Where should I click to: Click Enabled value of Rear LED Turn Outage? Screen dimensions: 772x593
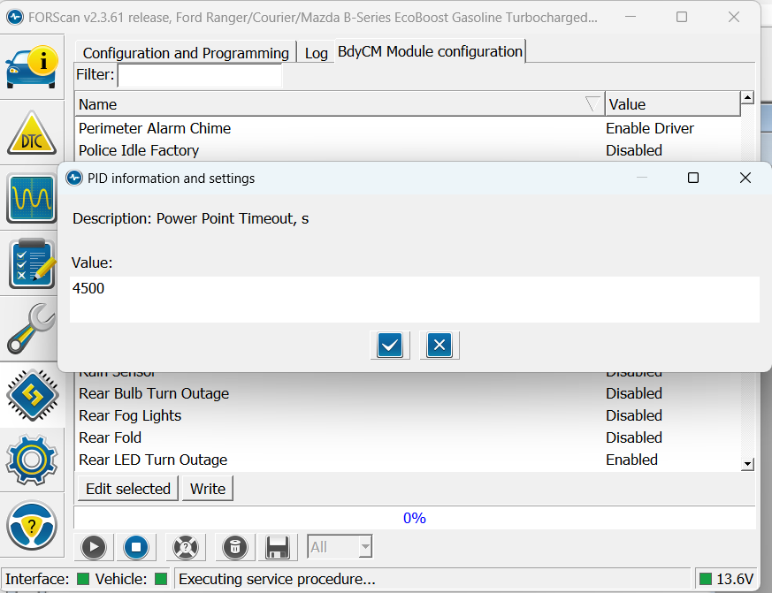coord(631,460)
